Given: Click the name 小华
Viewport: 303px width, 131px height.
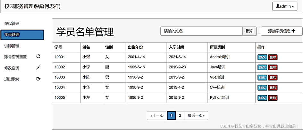Looking at the screenshot, I should pos(86,88).
